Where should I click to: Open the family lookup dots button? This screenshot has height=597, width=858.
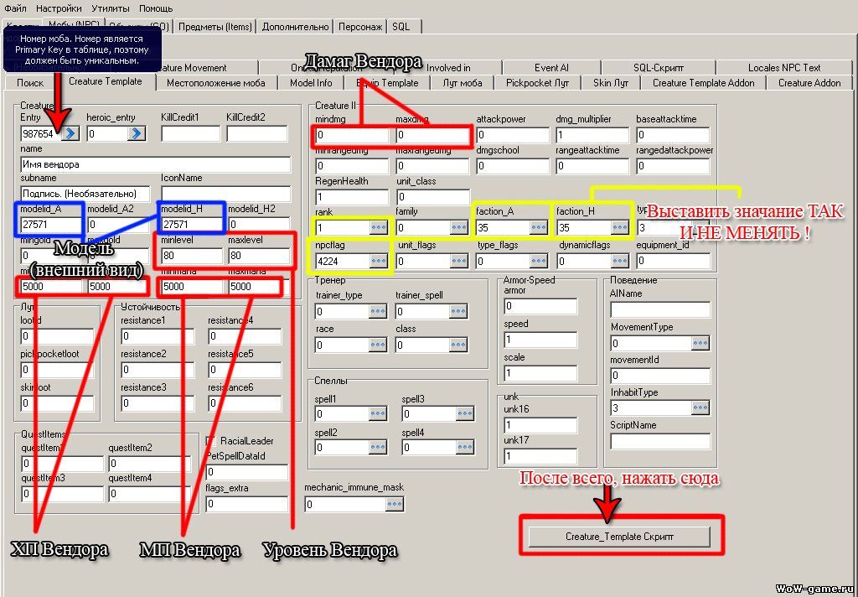[458, 227]
